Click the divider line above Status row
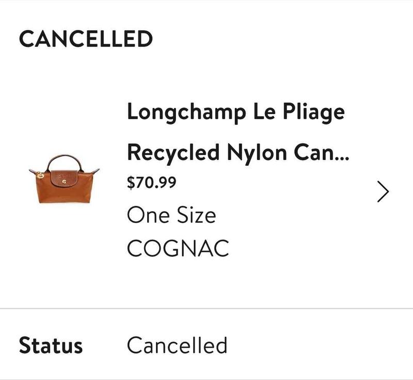The height and width of the screenshot is (380, 413). (x=206, y=309)
